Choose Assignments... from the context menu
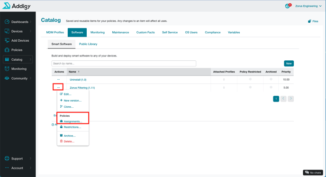This screenshot has width=326, height=177. click(73, 121)
